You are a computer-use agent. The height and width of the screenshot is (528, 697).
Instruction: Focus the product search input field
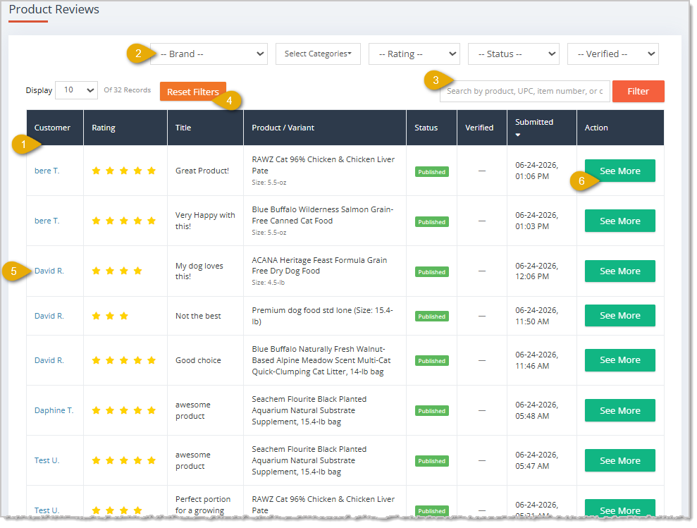tap(524, 91)
